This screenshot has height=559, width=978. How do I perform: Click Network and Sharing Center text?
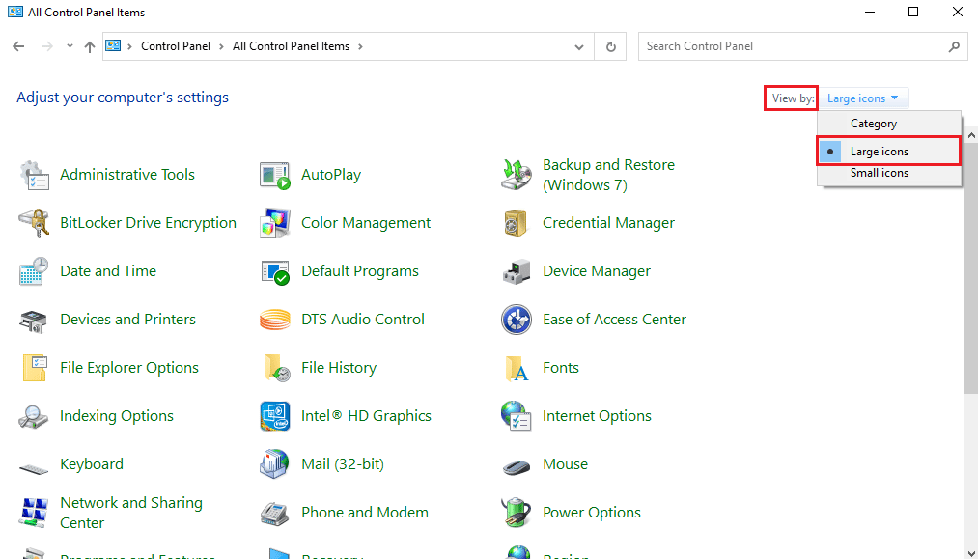(131, 513)
